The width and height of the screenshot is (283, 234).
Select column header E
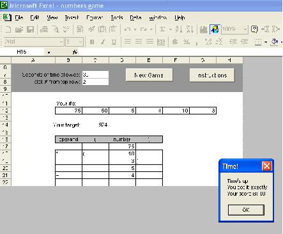[149, 60]
